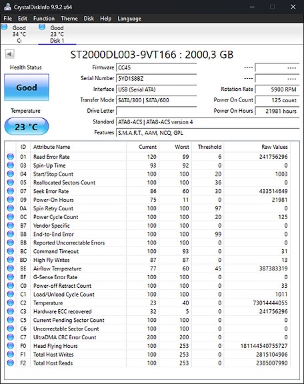The height and width of the screenshot is (384, 304).
Task: Click the status orb for C: drive
Action: pyautogui.click(x=4, y=27)
